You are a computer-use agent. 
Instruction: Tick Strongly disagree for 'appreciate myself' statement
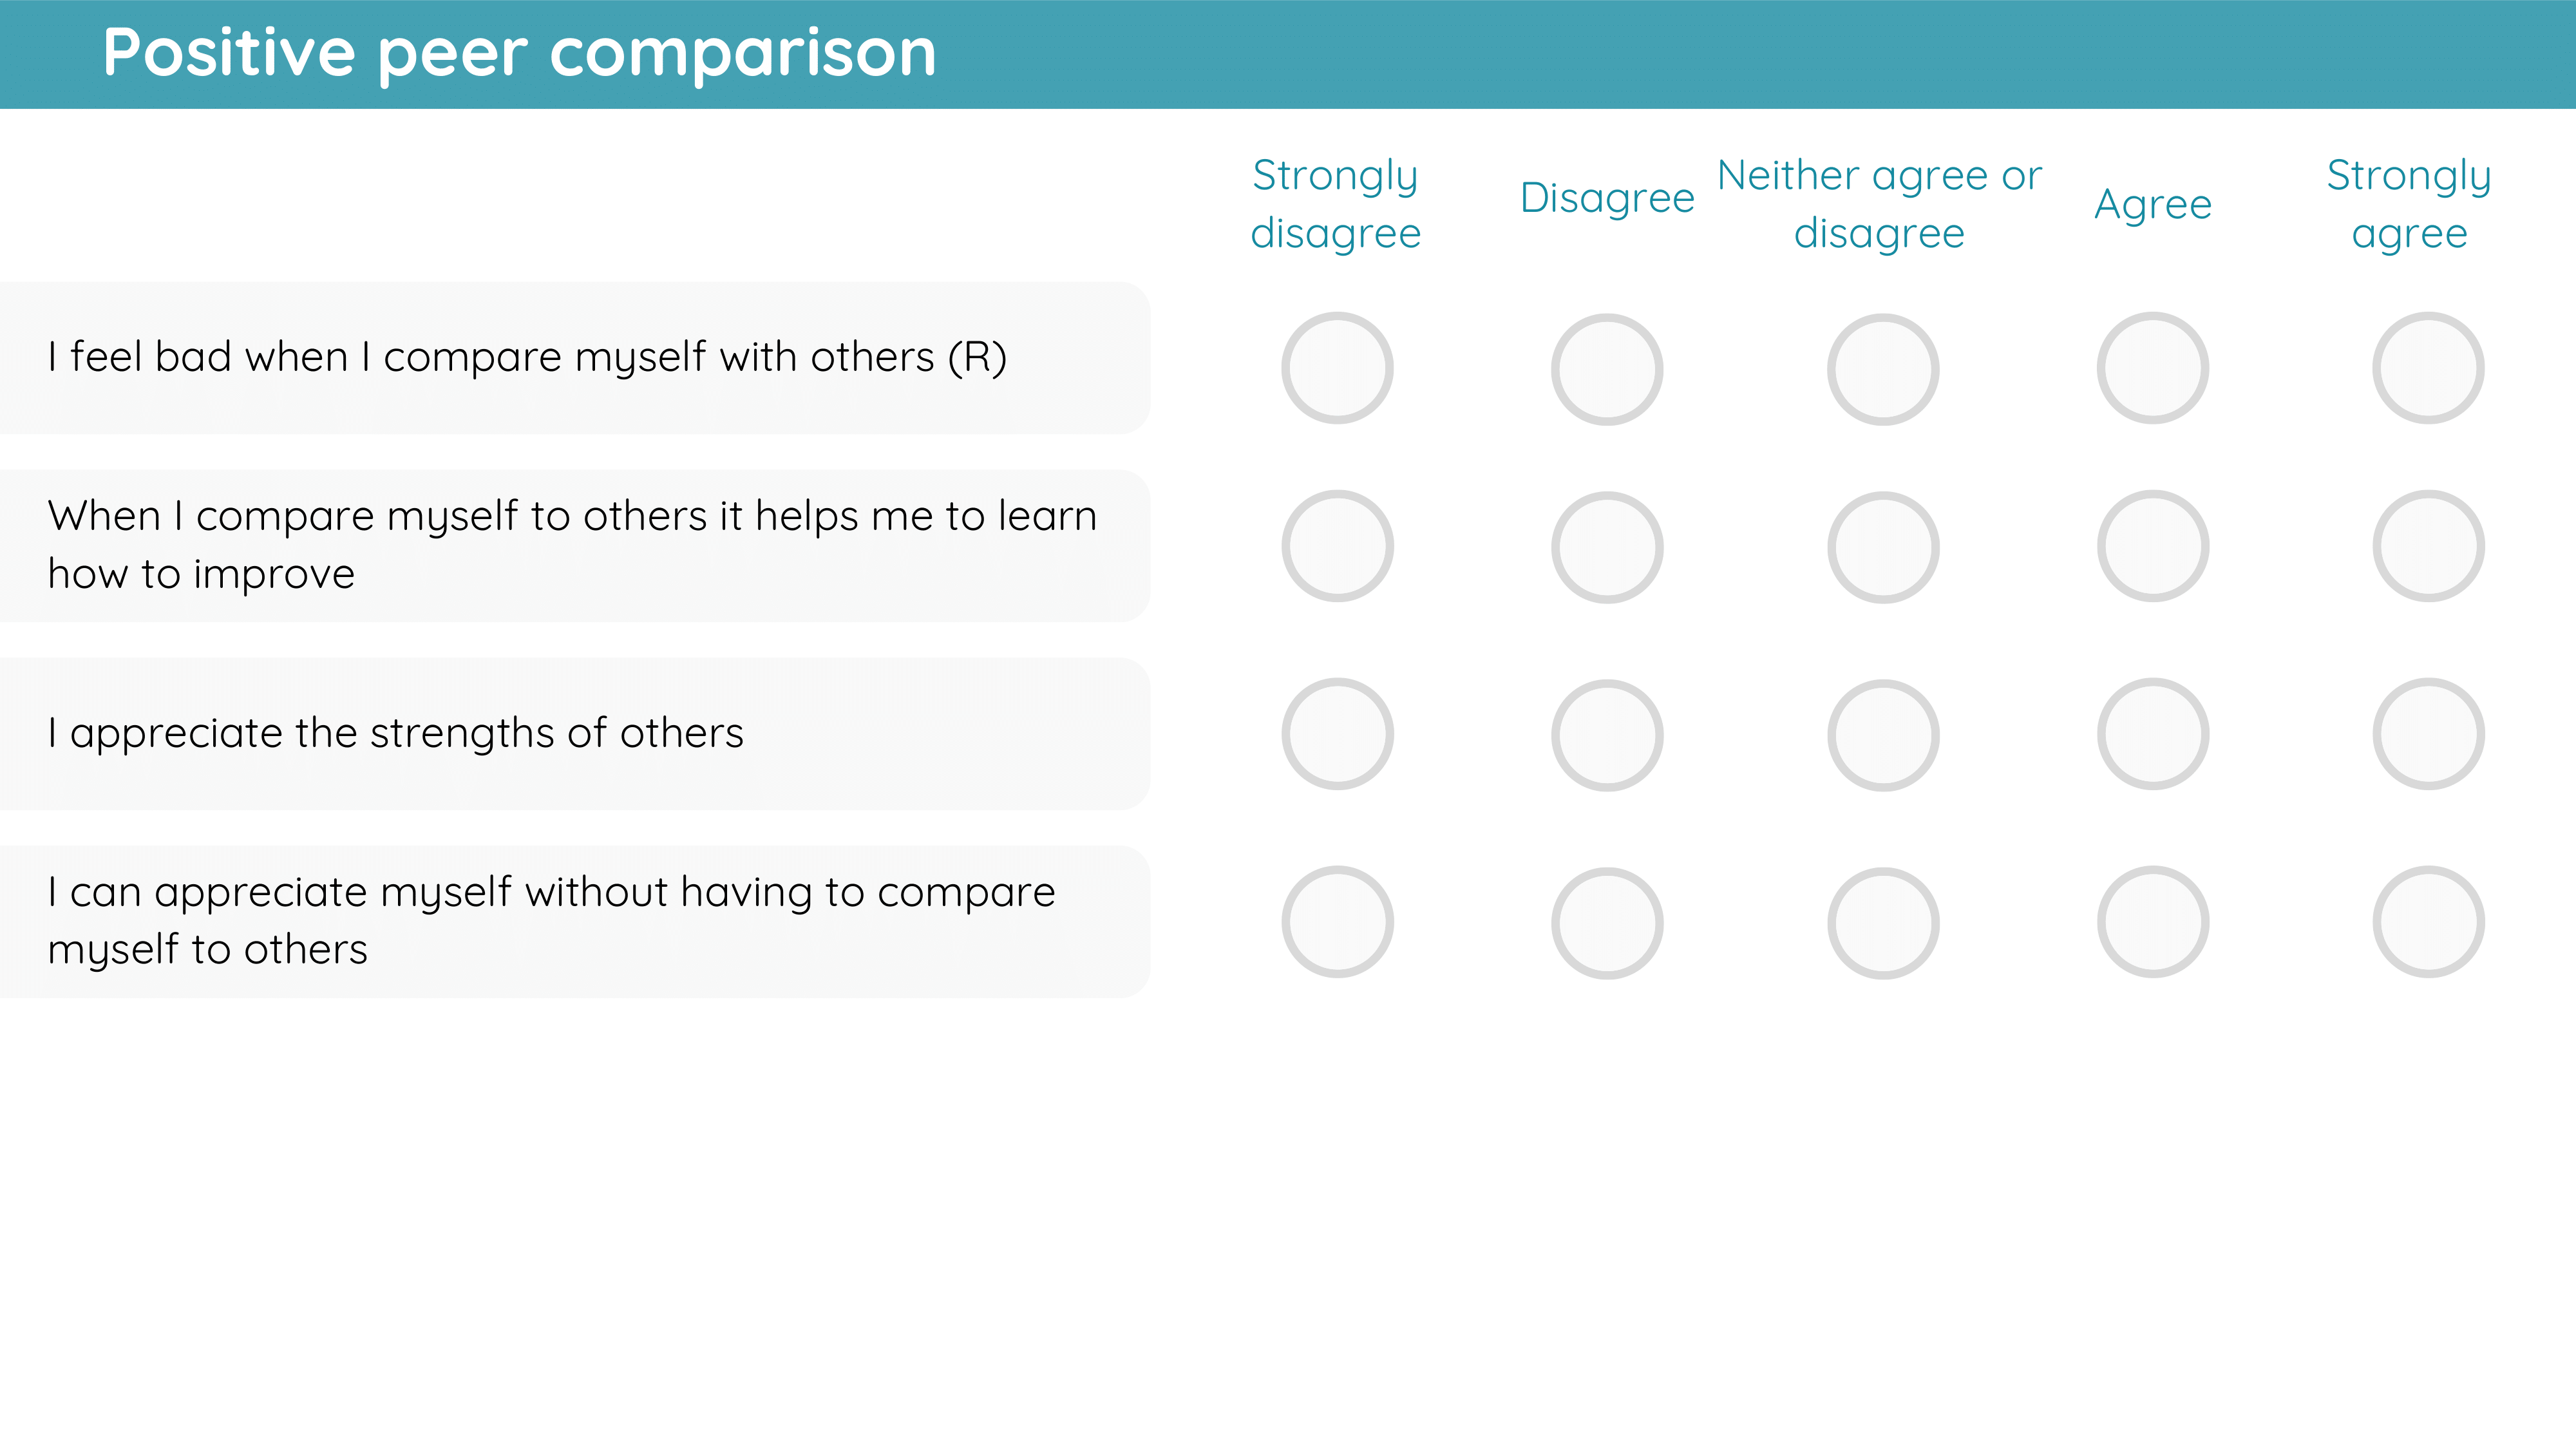click(1337, 922)
